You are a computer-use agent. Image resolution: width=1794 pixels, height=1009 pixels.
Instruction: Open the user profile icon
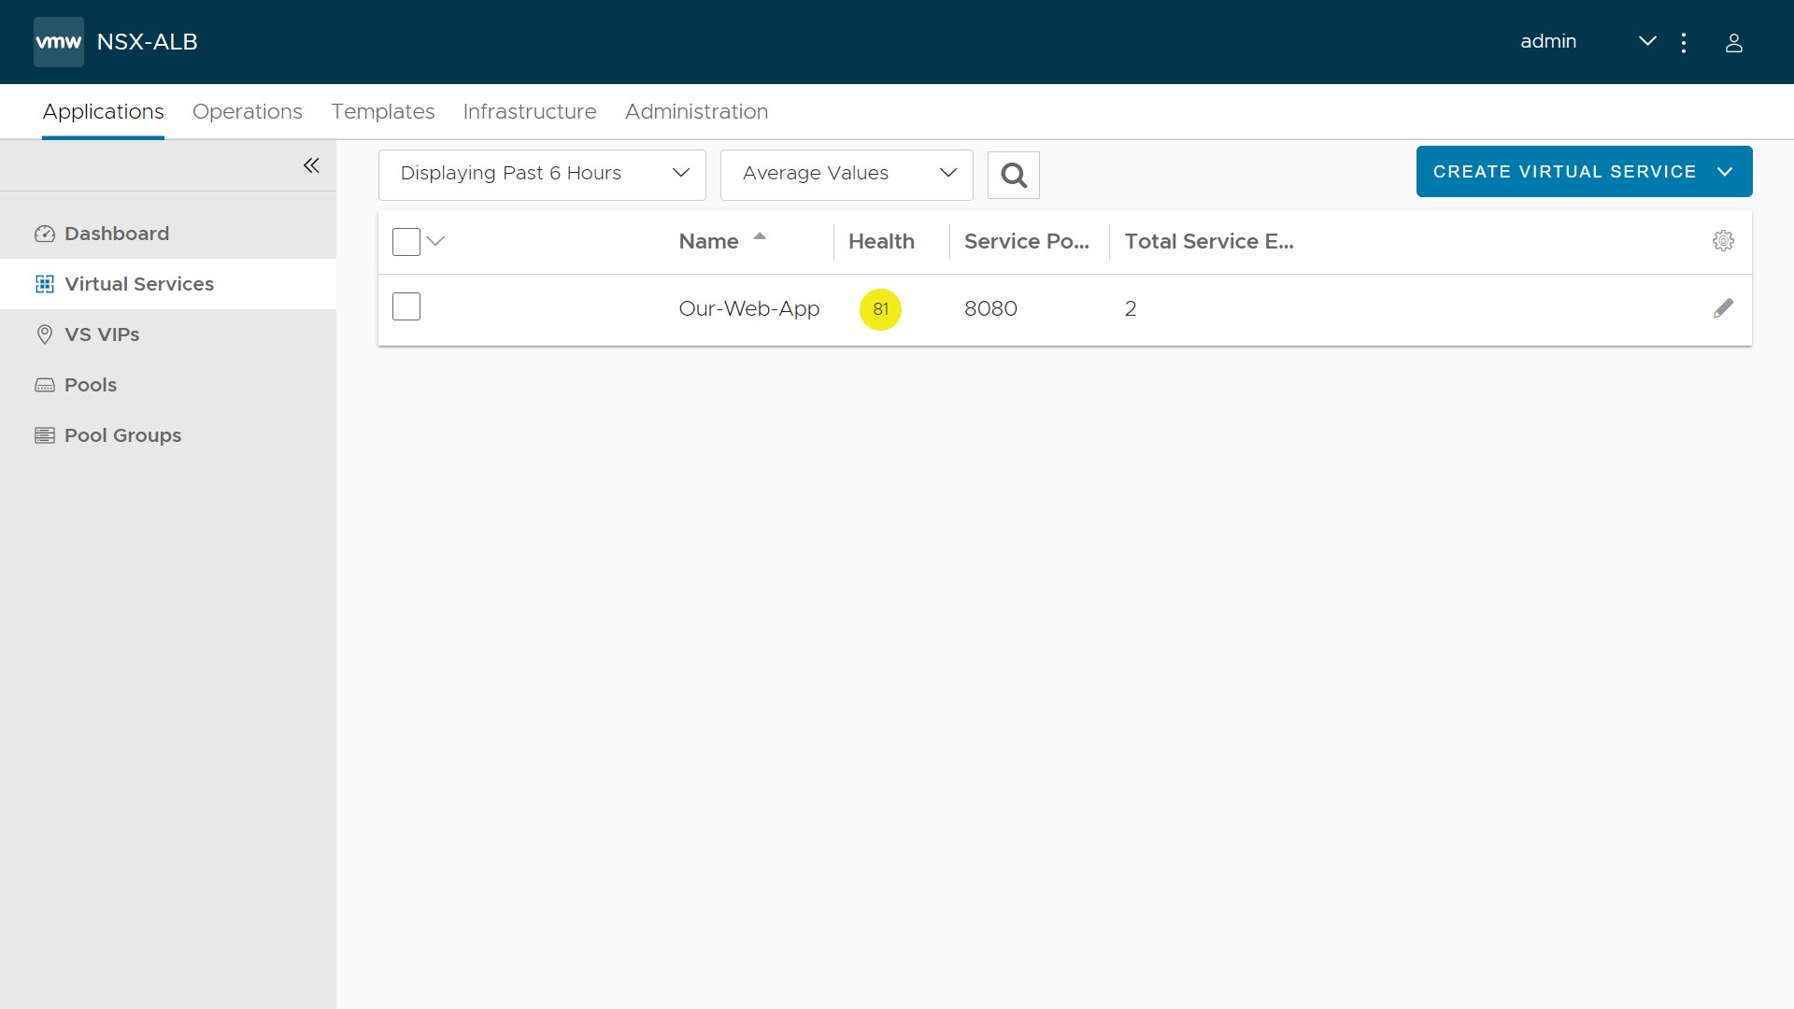pyautogui.click(x=1733, y=43)
